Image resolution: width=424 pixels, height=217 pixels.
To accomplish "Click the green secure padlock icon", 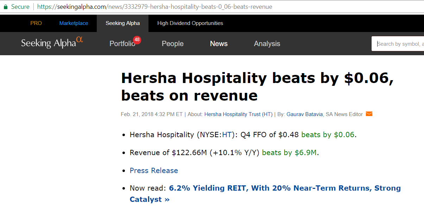I will pyautogui.click(x=5, y=7).
